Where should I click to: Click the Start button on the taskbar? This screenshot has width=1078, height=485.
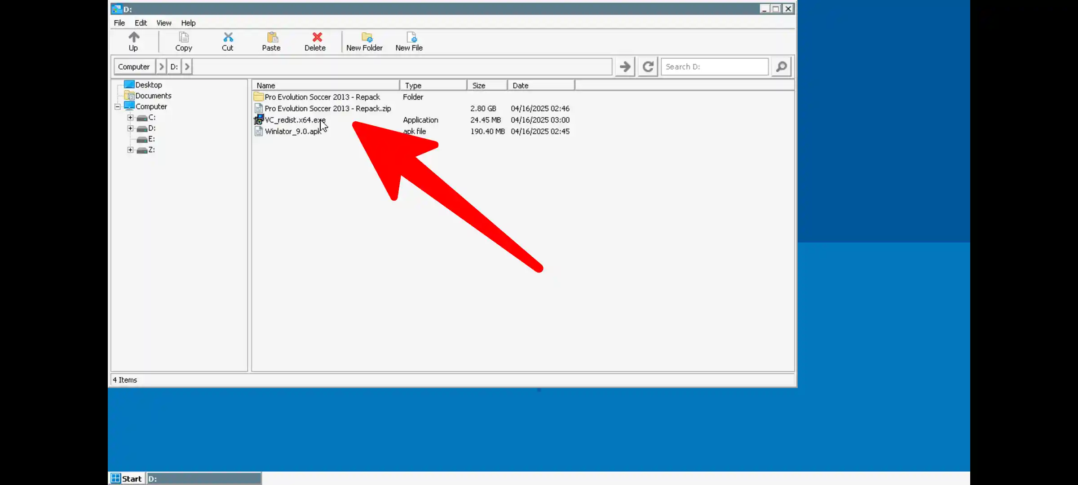[x=126, y=478]
